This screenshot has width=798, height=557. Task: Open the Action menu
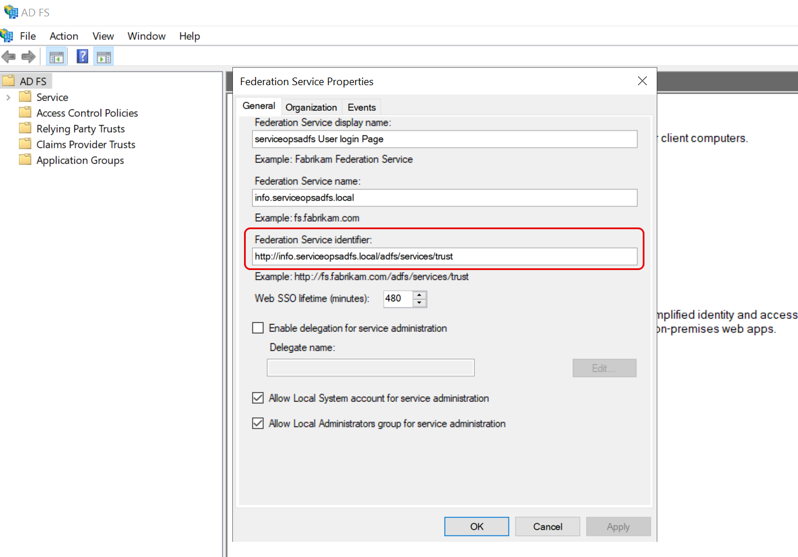[64, 36]
